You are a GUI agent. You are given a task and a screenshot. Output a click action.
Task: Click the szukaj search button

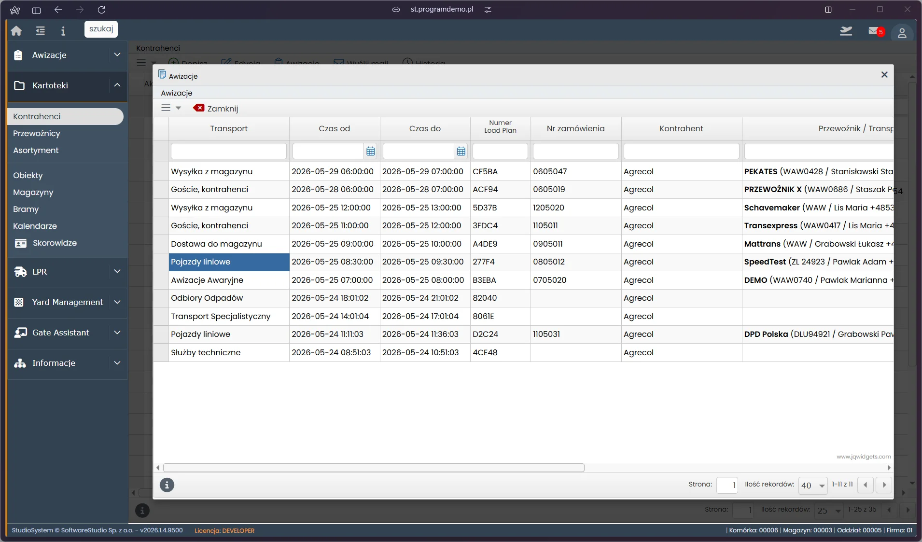point(101,29)
